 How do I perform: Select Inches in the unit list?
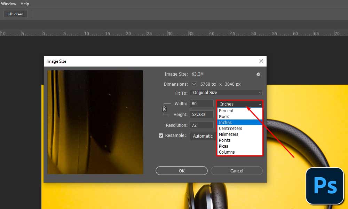pyautogui.click(x=240, y=122)
